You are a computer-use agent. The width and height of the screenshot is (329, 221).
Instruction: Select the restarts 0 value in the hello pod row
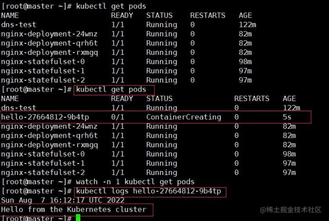pos(236,117)
